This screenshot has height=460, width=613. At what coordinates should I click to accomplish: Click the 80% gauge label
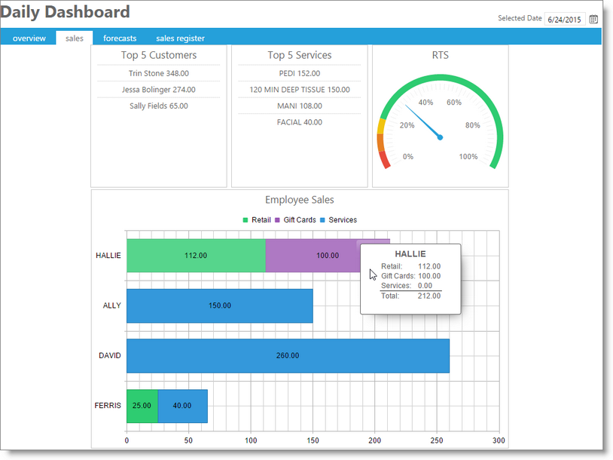[x=473, y=125]
